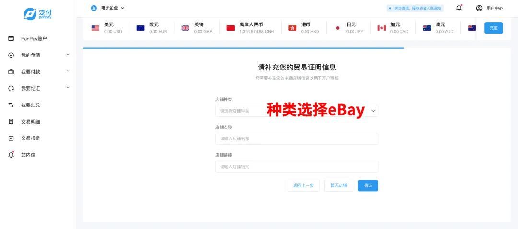This screenshot has height=229, width=518.
Task: Go to 我要汇兑 in the sidebar
Action: pos(31,105)
